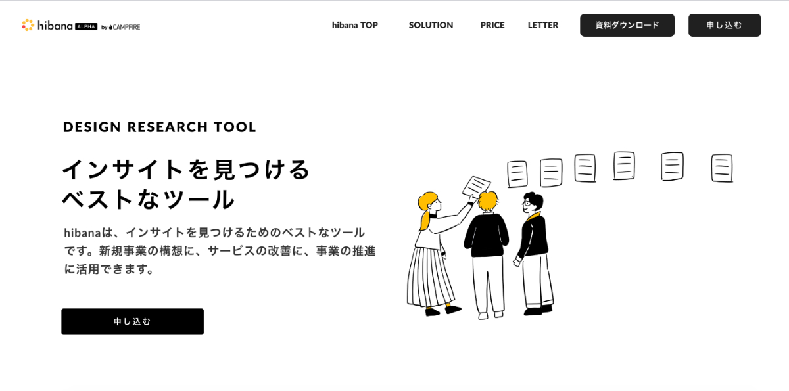The width and height of the screenshot is (789, 391).
Task: Click the man wearing glasses in the illustration
Action: [x=534, y=250]
